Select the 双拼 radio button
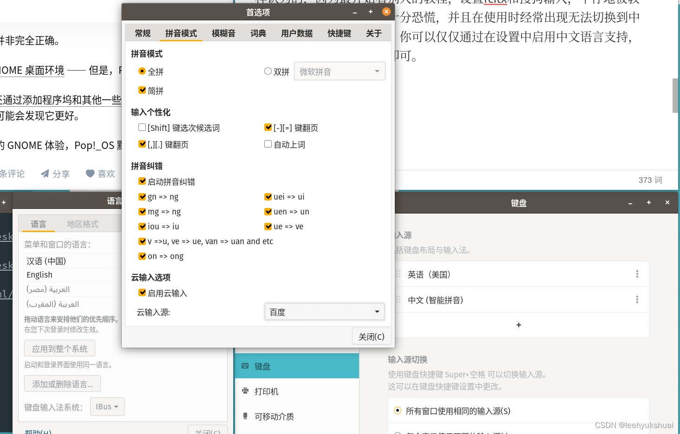 pos(268,71)
